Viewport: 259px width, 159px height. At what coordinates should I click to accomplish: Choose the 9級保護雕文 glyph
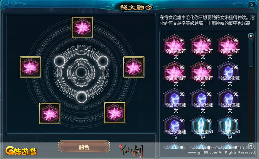click(x=175, y=126)
